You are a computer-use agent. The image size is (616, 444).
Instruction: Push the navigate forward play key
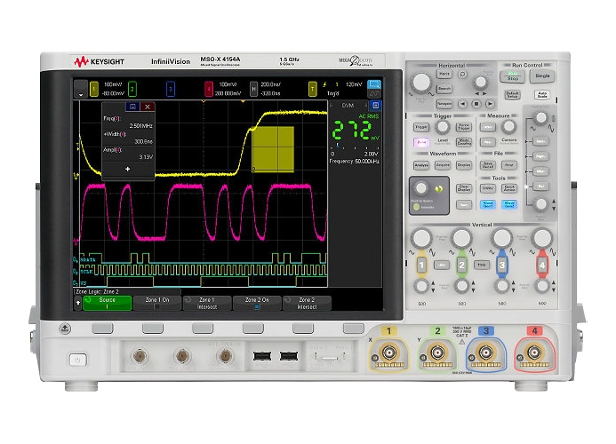click(490, 104)
